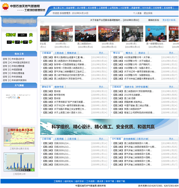The image size is (179, 188).
Task: Open the 文控管理 menu
Action: coord(157,8)
